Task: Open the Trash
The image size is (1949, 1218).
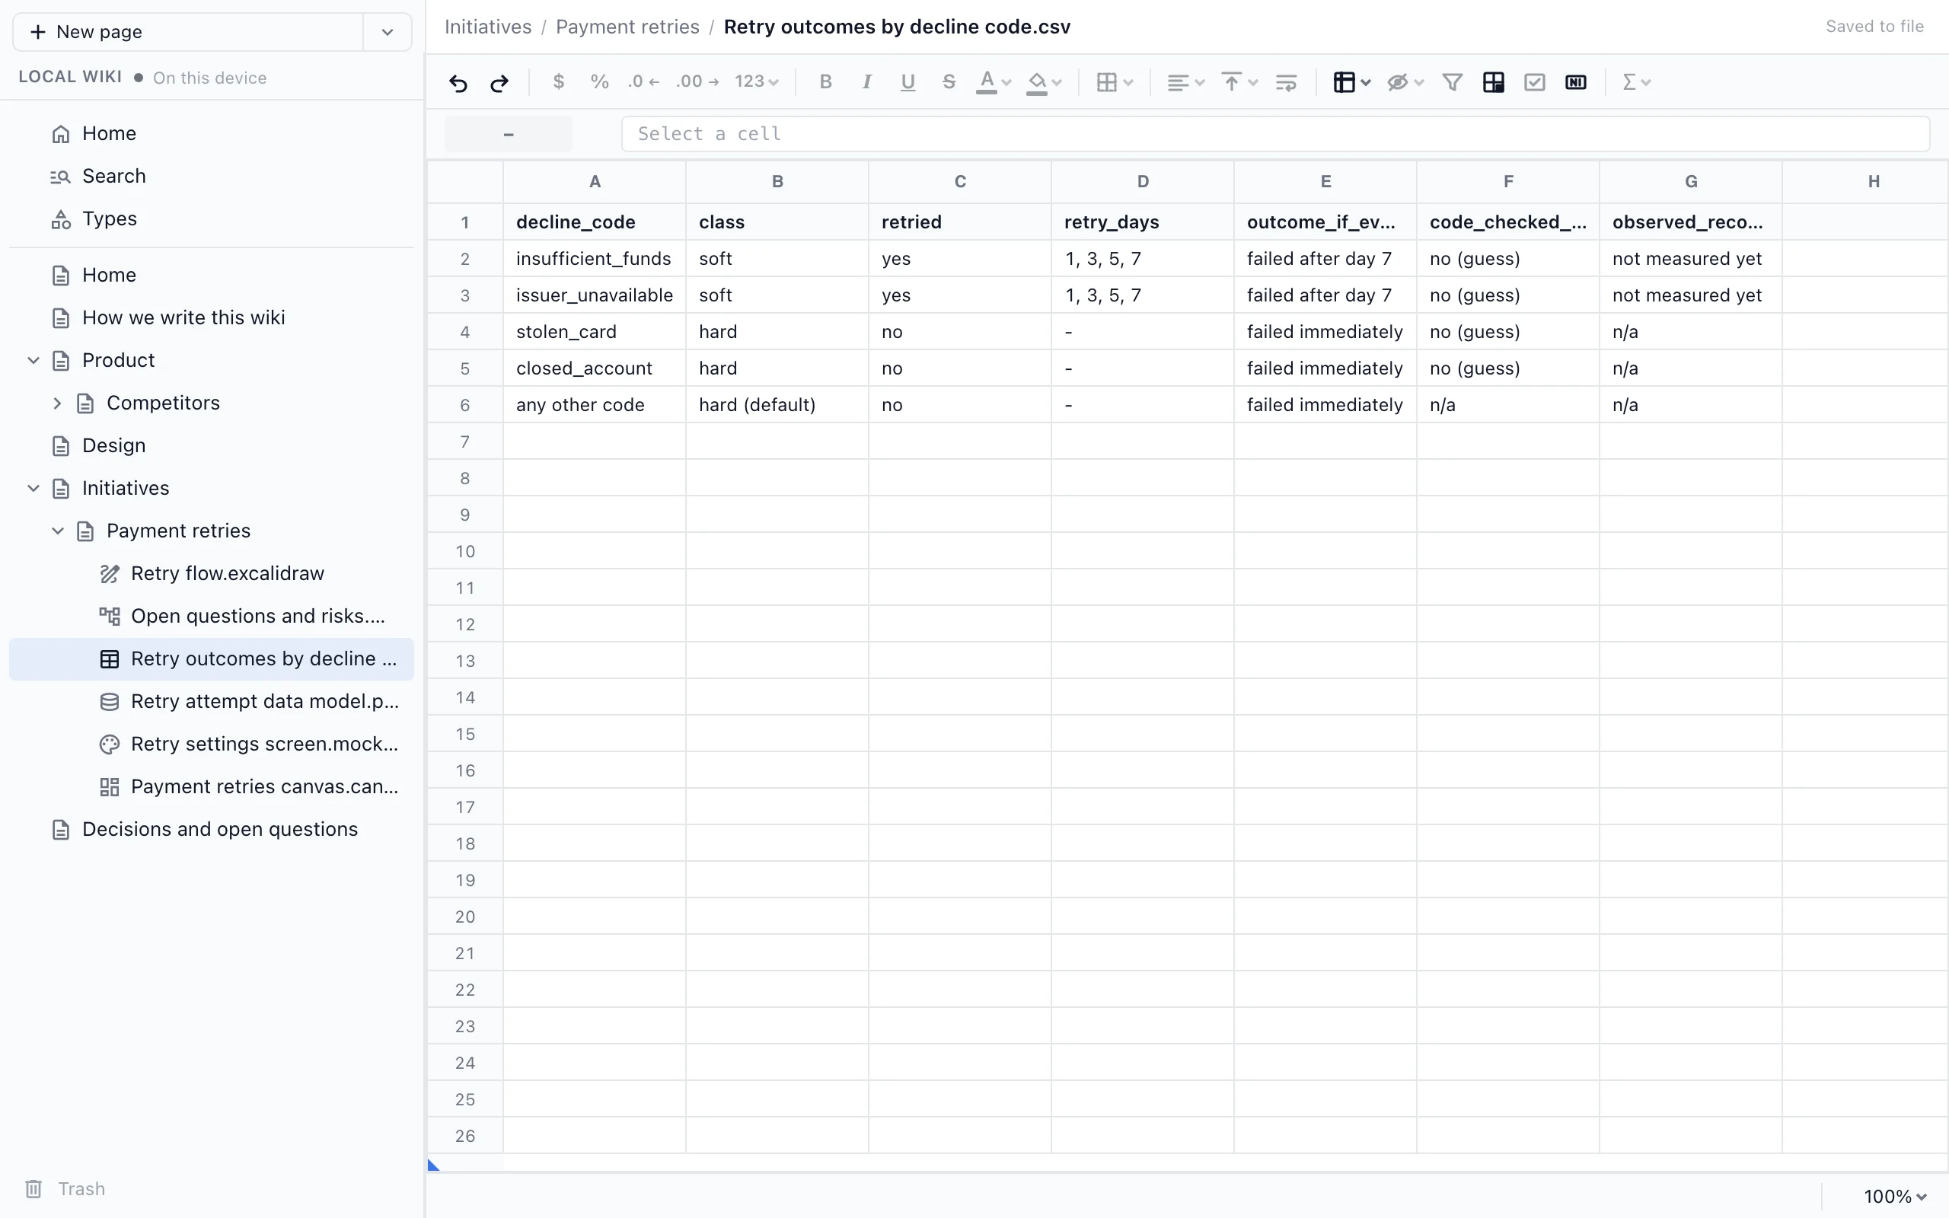Action: [65, 1189]
